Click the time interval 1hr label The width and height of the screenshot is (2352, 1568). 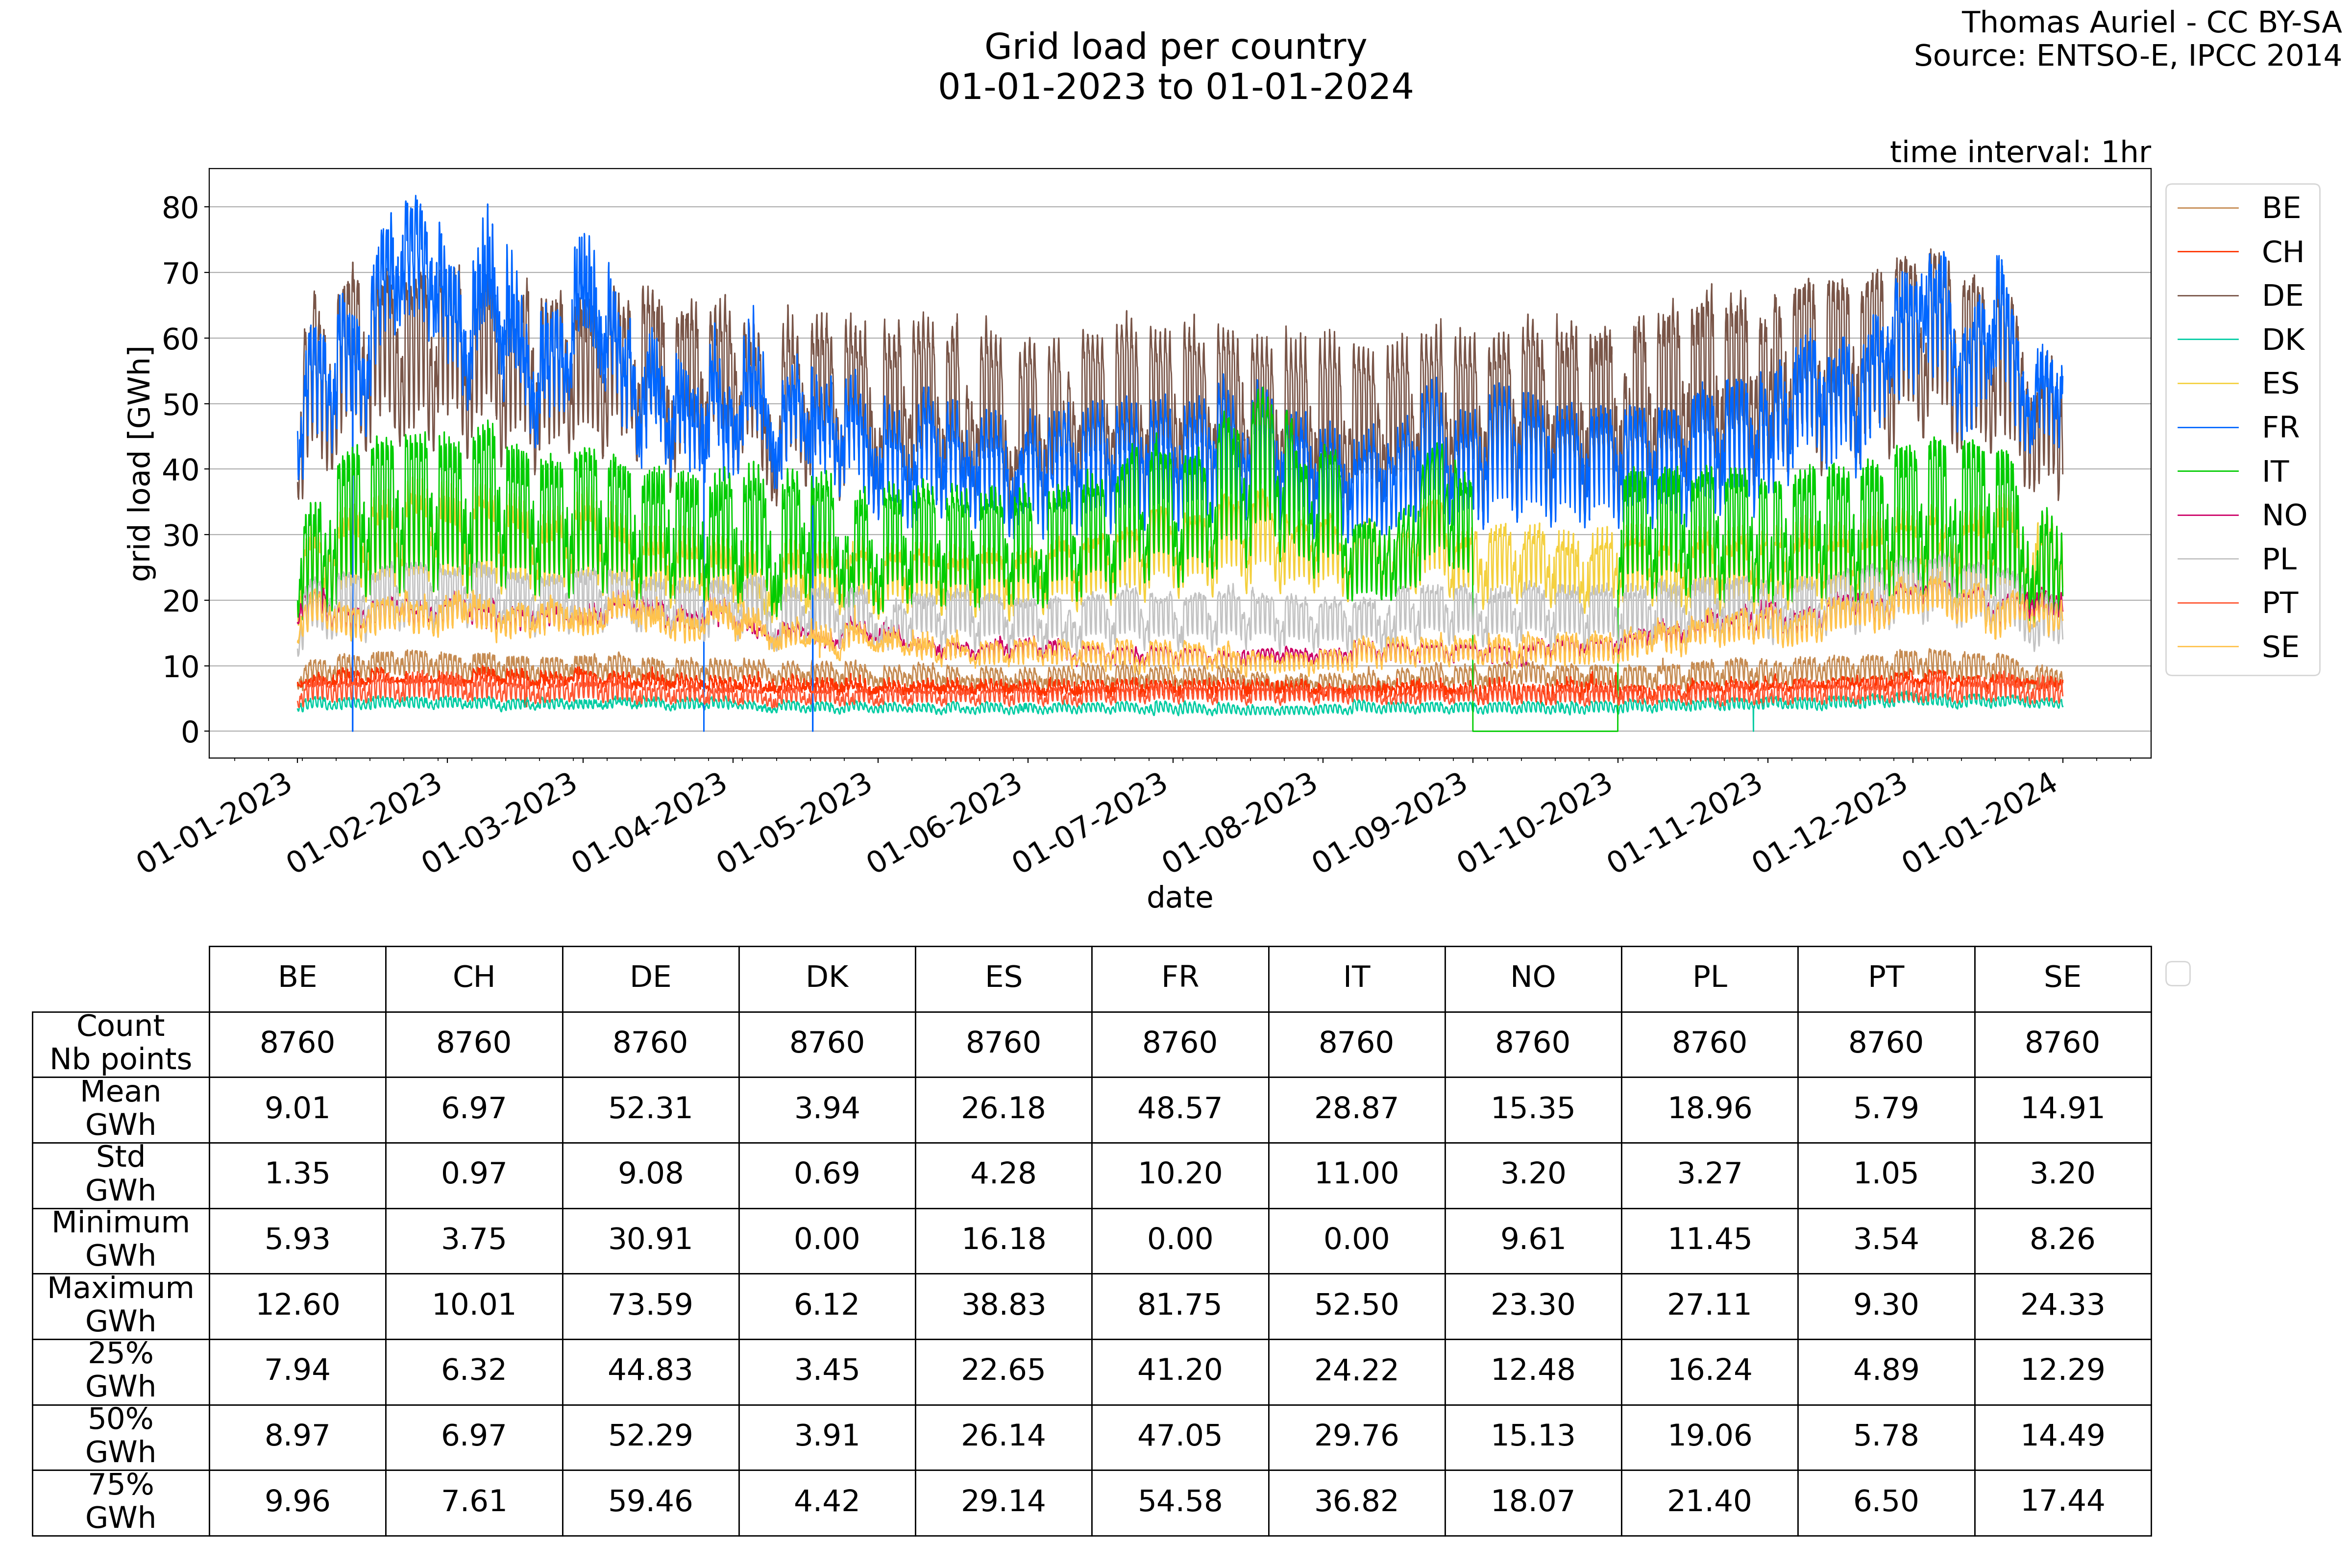[x=2019, y=152]
